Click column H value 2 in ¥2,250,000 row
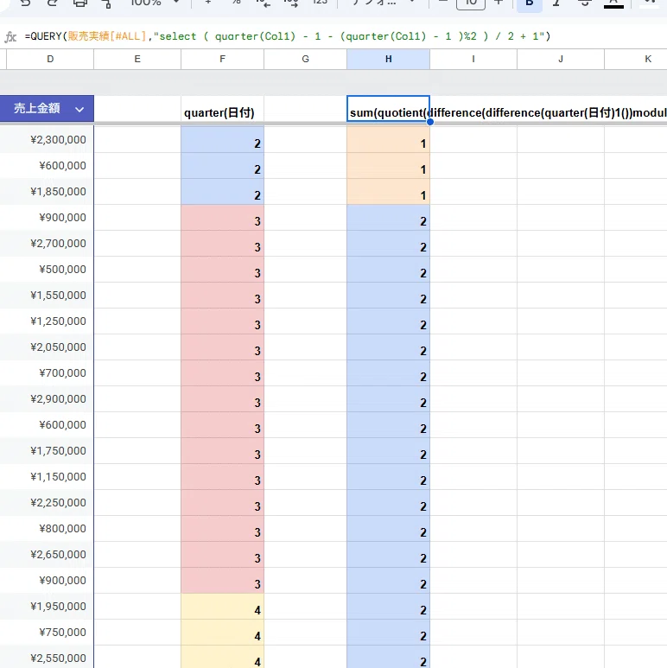Viewport: 667px width, 668px height. tap(389, 503)
